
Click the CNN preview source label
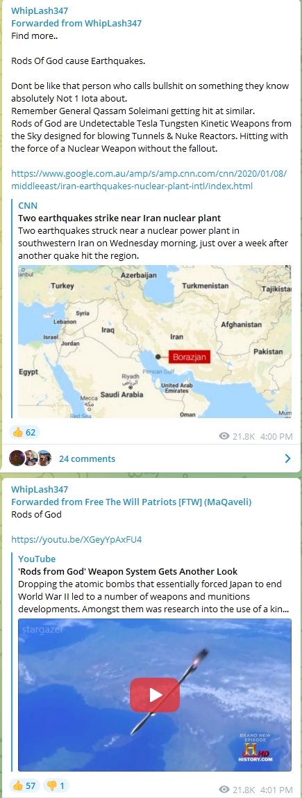[28, 205]
